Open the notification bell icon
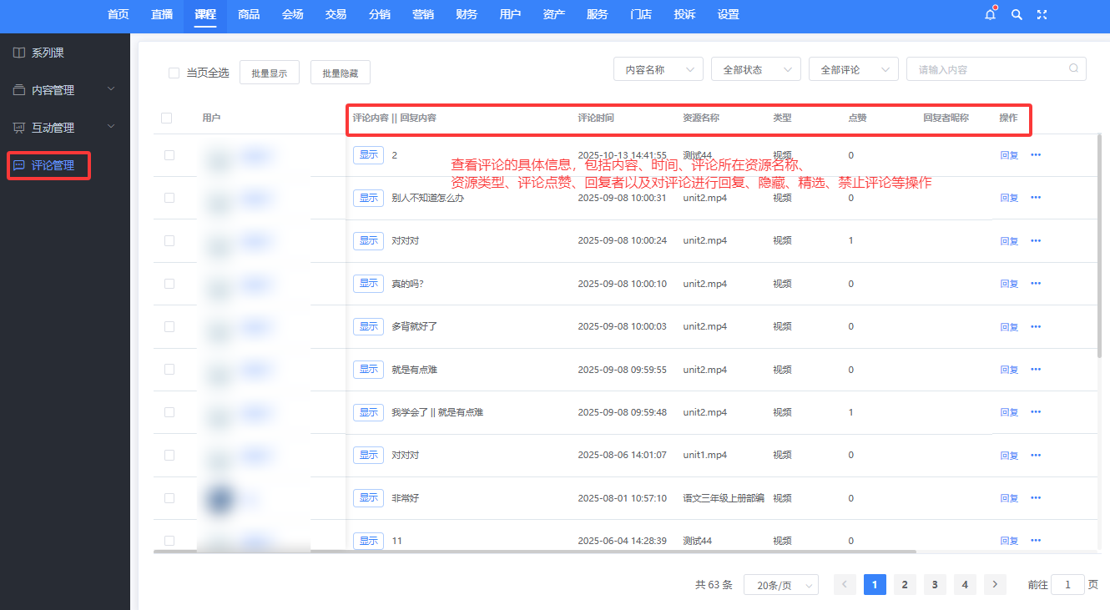The height and width of the screenshot is (610, 1110). coord(991,14)
